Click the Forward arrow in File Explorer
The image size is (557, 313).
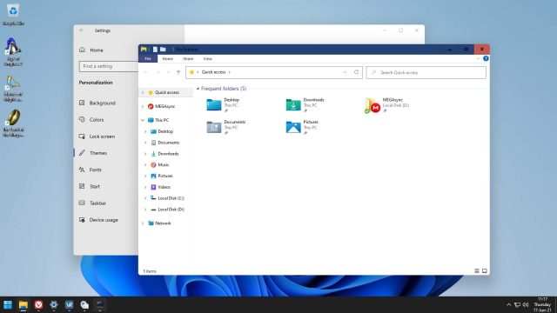coord(158,72)
